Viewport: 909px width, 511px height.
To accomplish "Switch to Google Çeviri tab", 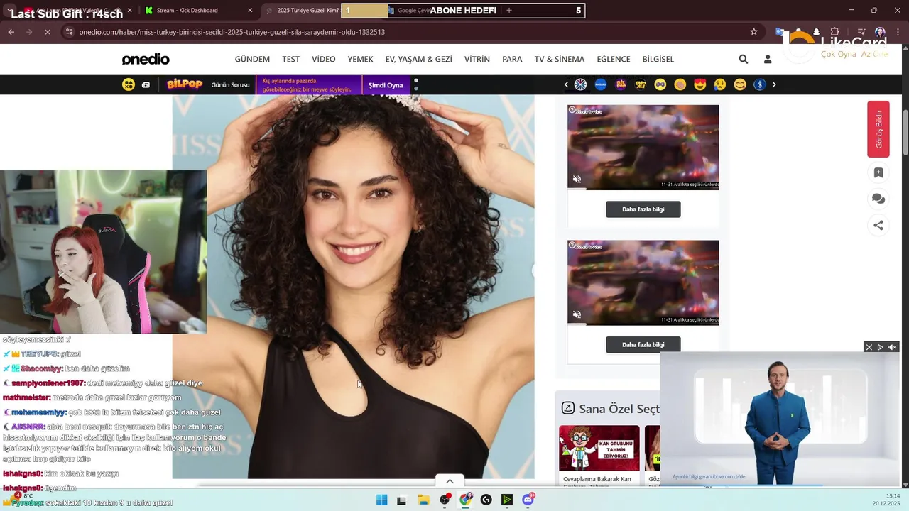I will (x=413, y=11).
